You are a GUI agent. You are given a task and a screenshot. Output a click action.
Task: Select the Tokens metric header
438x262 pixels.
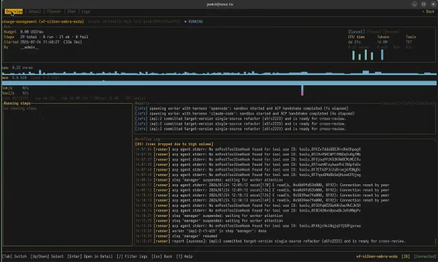(x=383, y=37)
